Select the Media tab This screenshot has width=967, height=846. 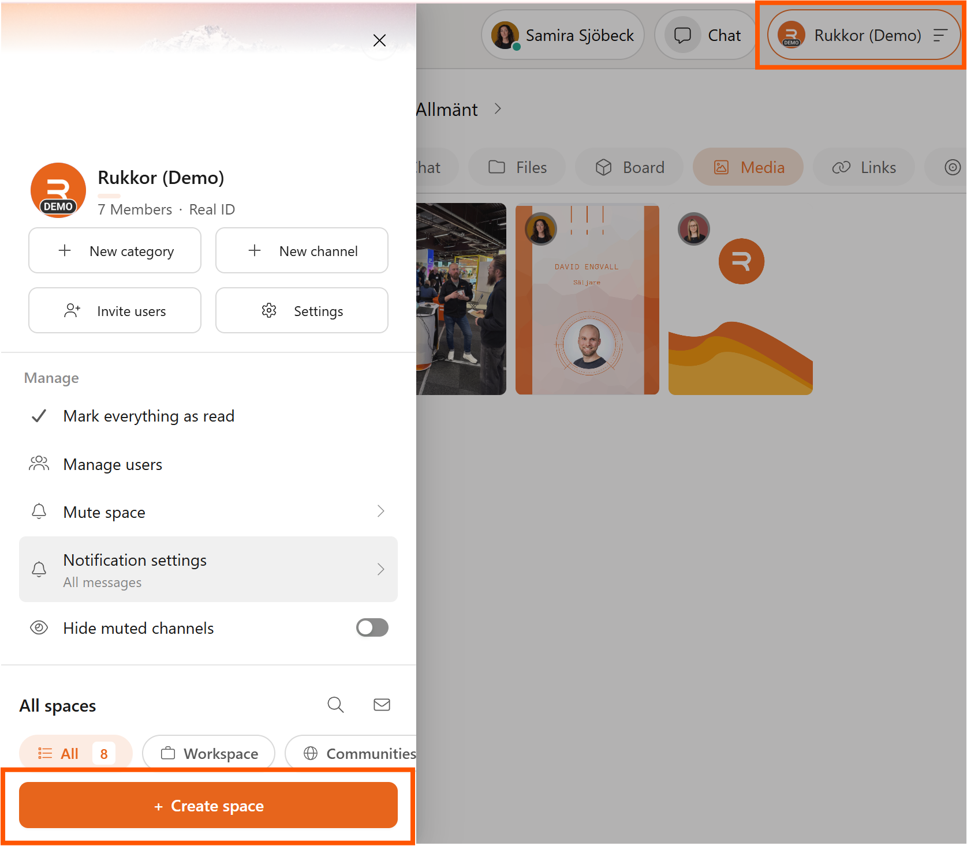click(748, 167)
